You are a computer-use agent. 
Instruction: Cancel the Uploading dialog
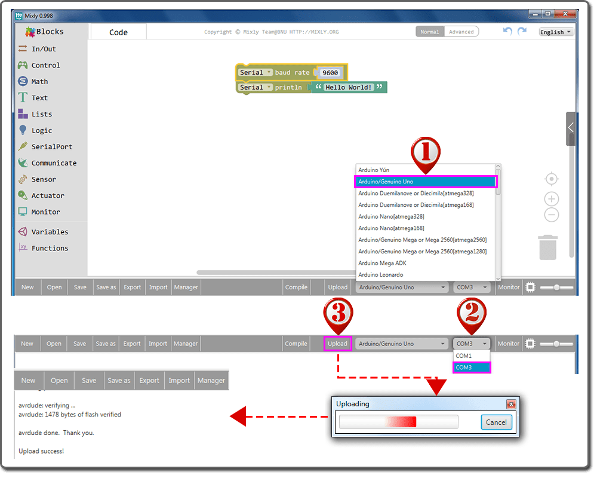[496, 422]
